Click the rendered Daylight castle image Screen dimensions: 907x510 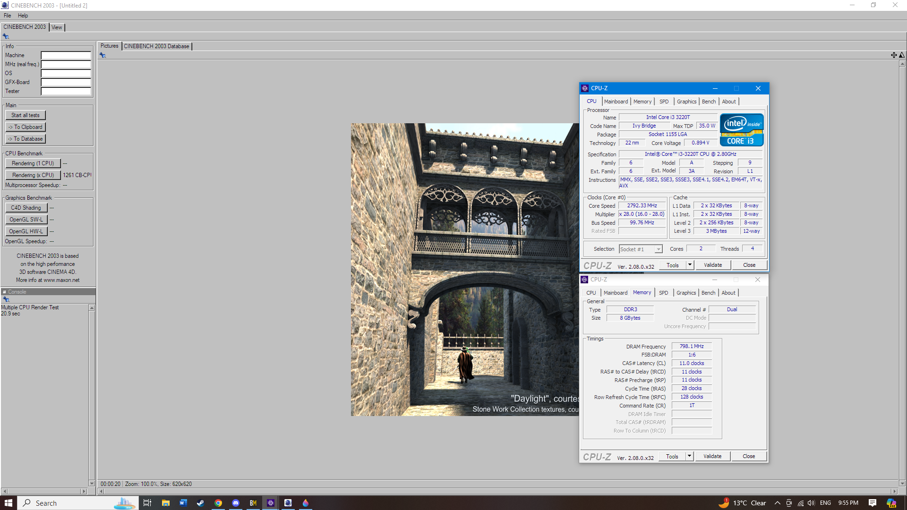pos(465,270)
